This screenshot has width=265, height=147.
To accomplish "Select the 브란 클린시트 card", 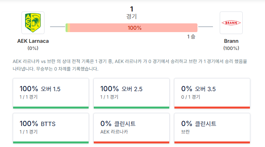I will click(x=212, y=128).
